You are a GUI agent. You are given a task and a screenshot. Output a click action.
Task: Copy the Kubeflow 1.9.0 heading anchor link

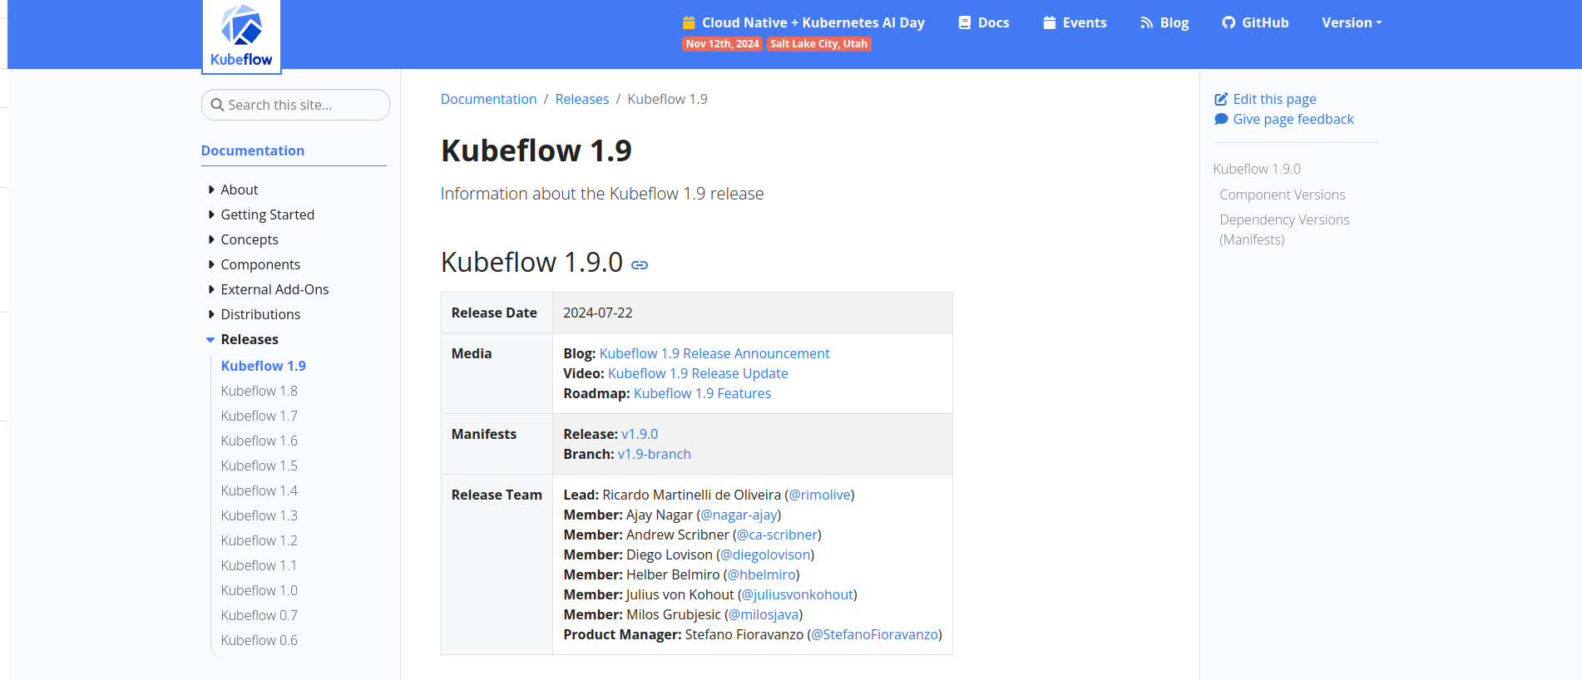tap(640, 265)
